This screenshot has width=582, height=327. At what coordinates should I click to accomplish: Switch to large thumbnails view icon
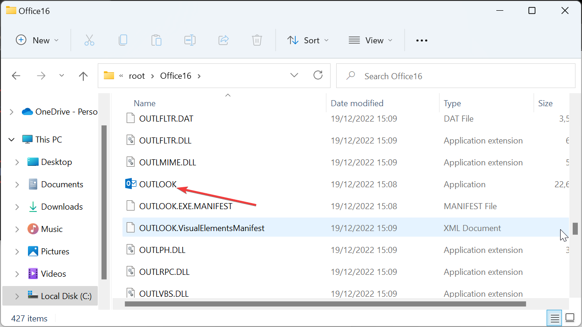point(570,319)
